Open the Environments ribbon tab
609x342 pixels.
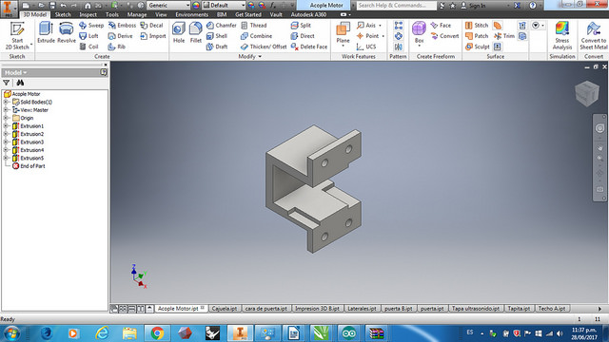pyautogui.click(x=192, y=15)
